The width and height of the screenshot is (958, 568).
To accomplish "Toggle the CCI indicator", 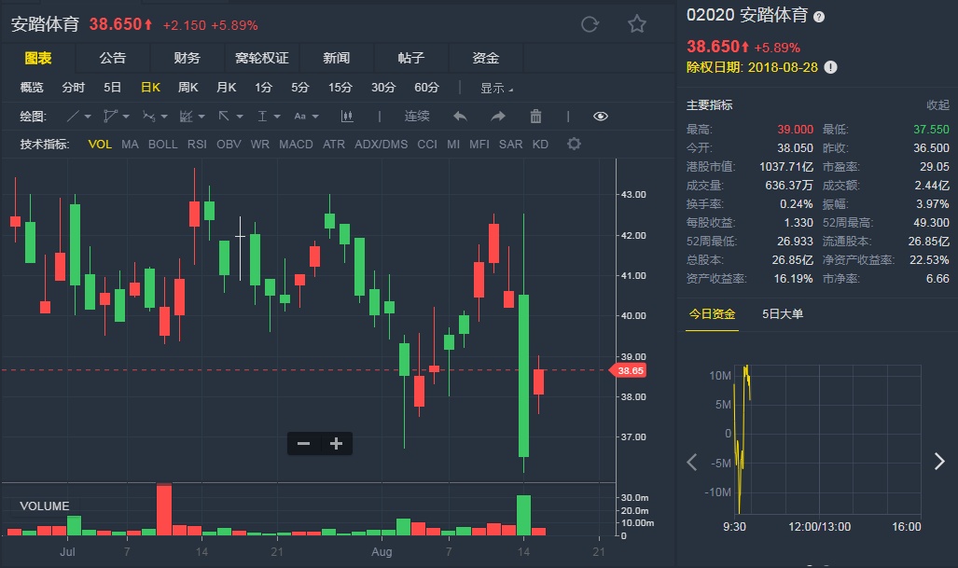I will pos(427,145).
